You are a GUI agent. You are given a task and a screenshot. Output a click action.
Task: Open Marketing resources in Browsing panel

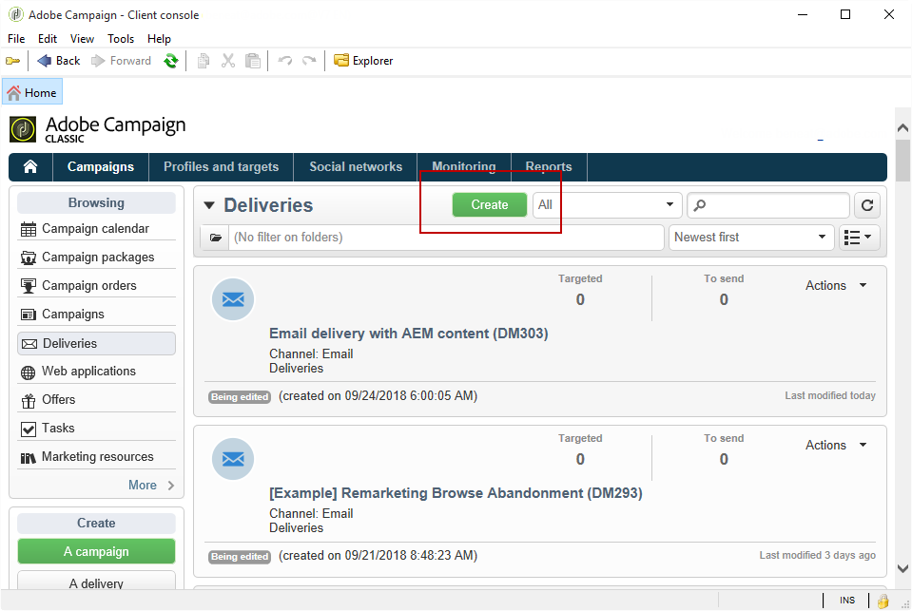click(97, 456)
